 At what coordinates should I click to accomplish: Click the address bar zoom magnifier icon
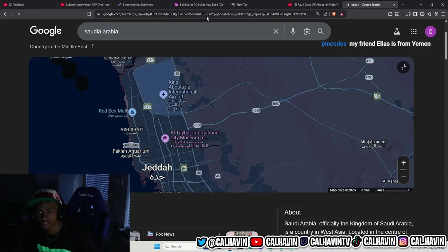pos(317,14)
